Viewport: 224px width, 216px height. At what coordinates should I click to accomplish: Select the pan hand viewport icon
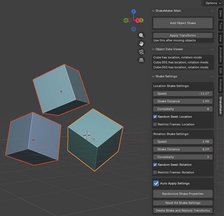141,44
